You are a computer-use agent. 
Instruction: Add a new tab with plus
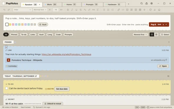[x=129, y=4]
